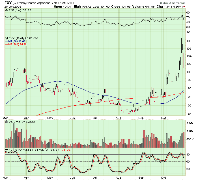Image resolution: width=198 pixels, height=180 pixels.
Task: Click the FXY ticker symbol title
Action: coord(8,3)
